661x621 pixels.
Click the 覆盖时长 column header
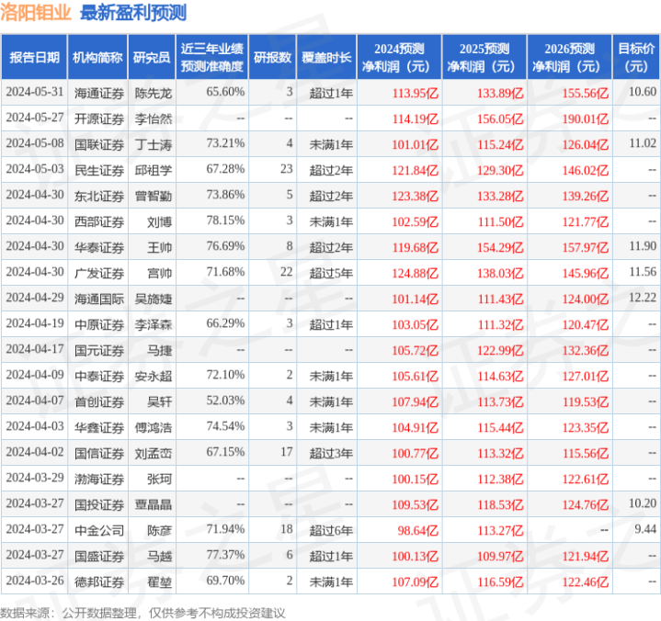326,57
